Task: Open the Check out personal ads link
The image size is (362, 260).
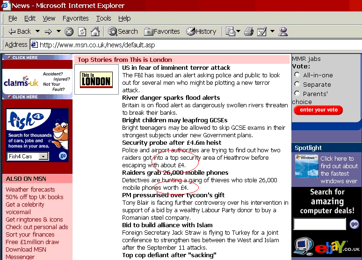Action: click(x=37, y=227)
